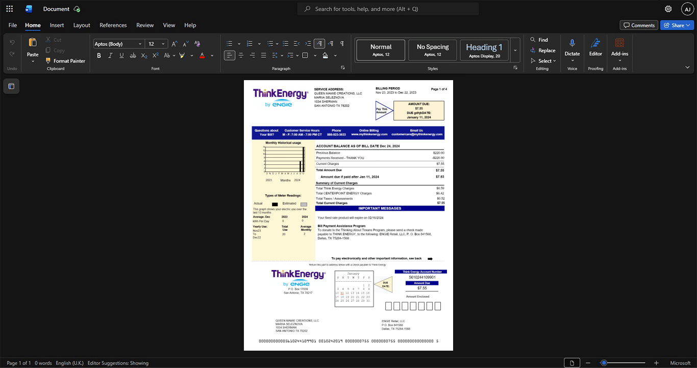697x368 pixels.
Task: Switch to the Layout tab
Action: tap(82, 25)
